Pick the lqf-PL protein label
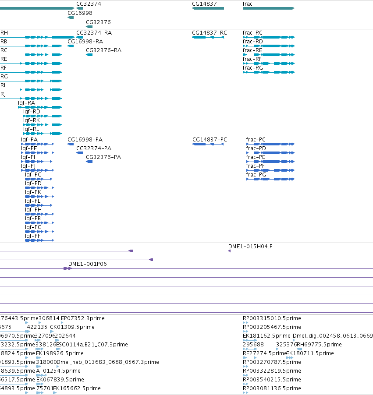 point(33,201)
